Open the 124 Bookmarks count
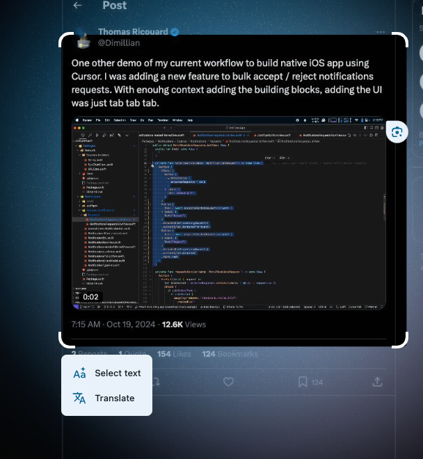 click(230, 354)
